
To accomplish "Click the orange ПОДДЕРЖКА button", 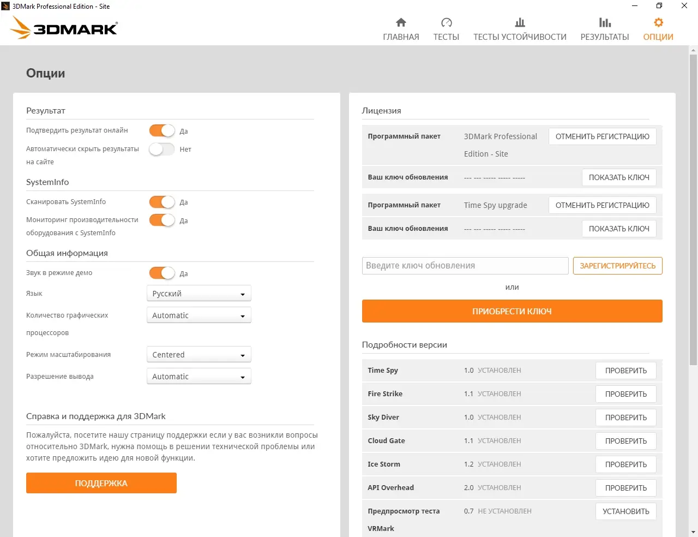I will click(x=101, y=483).
